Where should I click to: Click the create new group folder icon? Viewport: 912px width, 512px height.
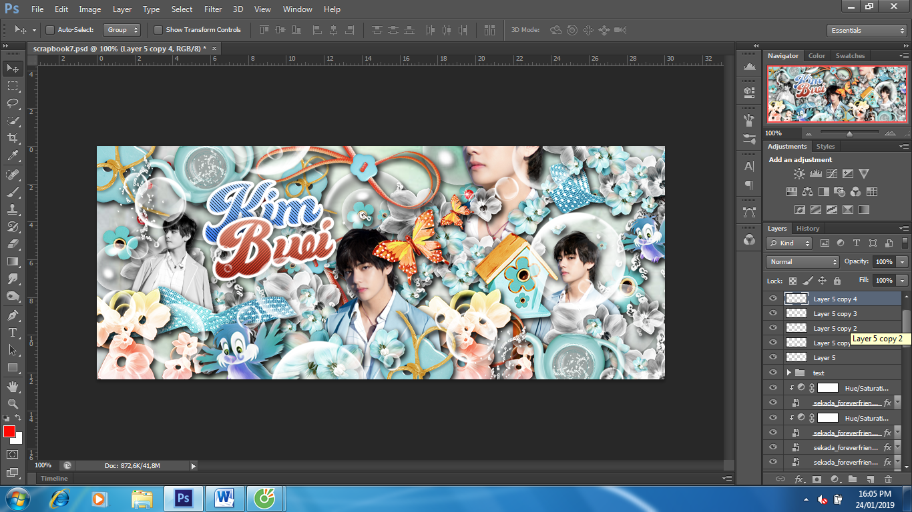[x=853, y=479]
